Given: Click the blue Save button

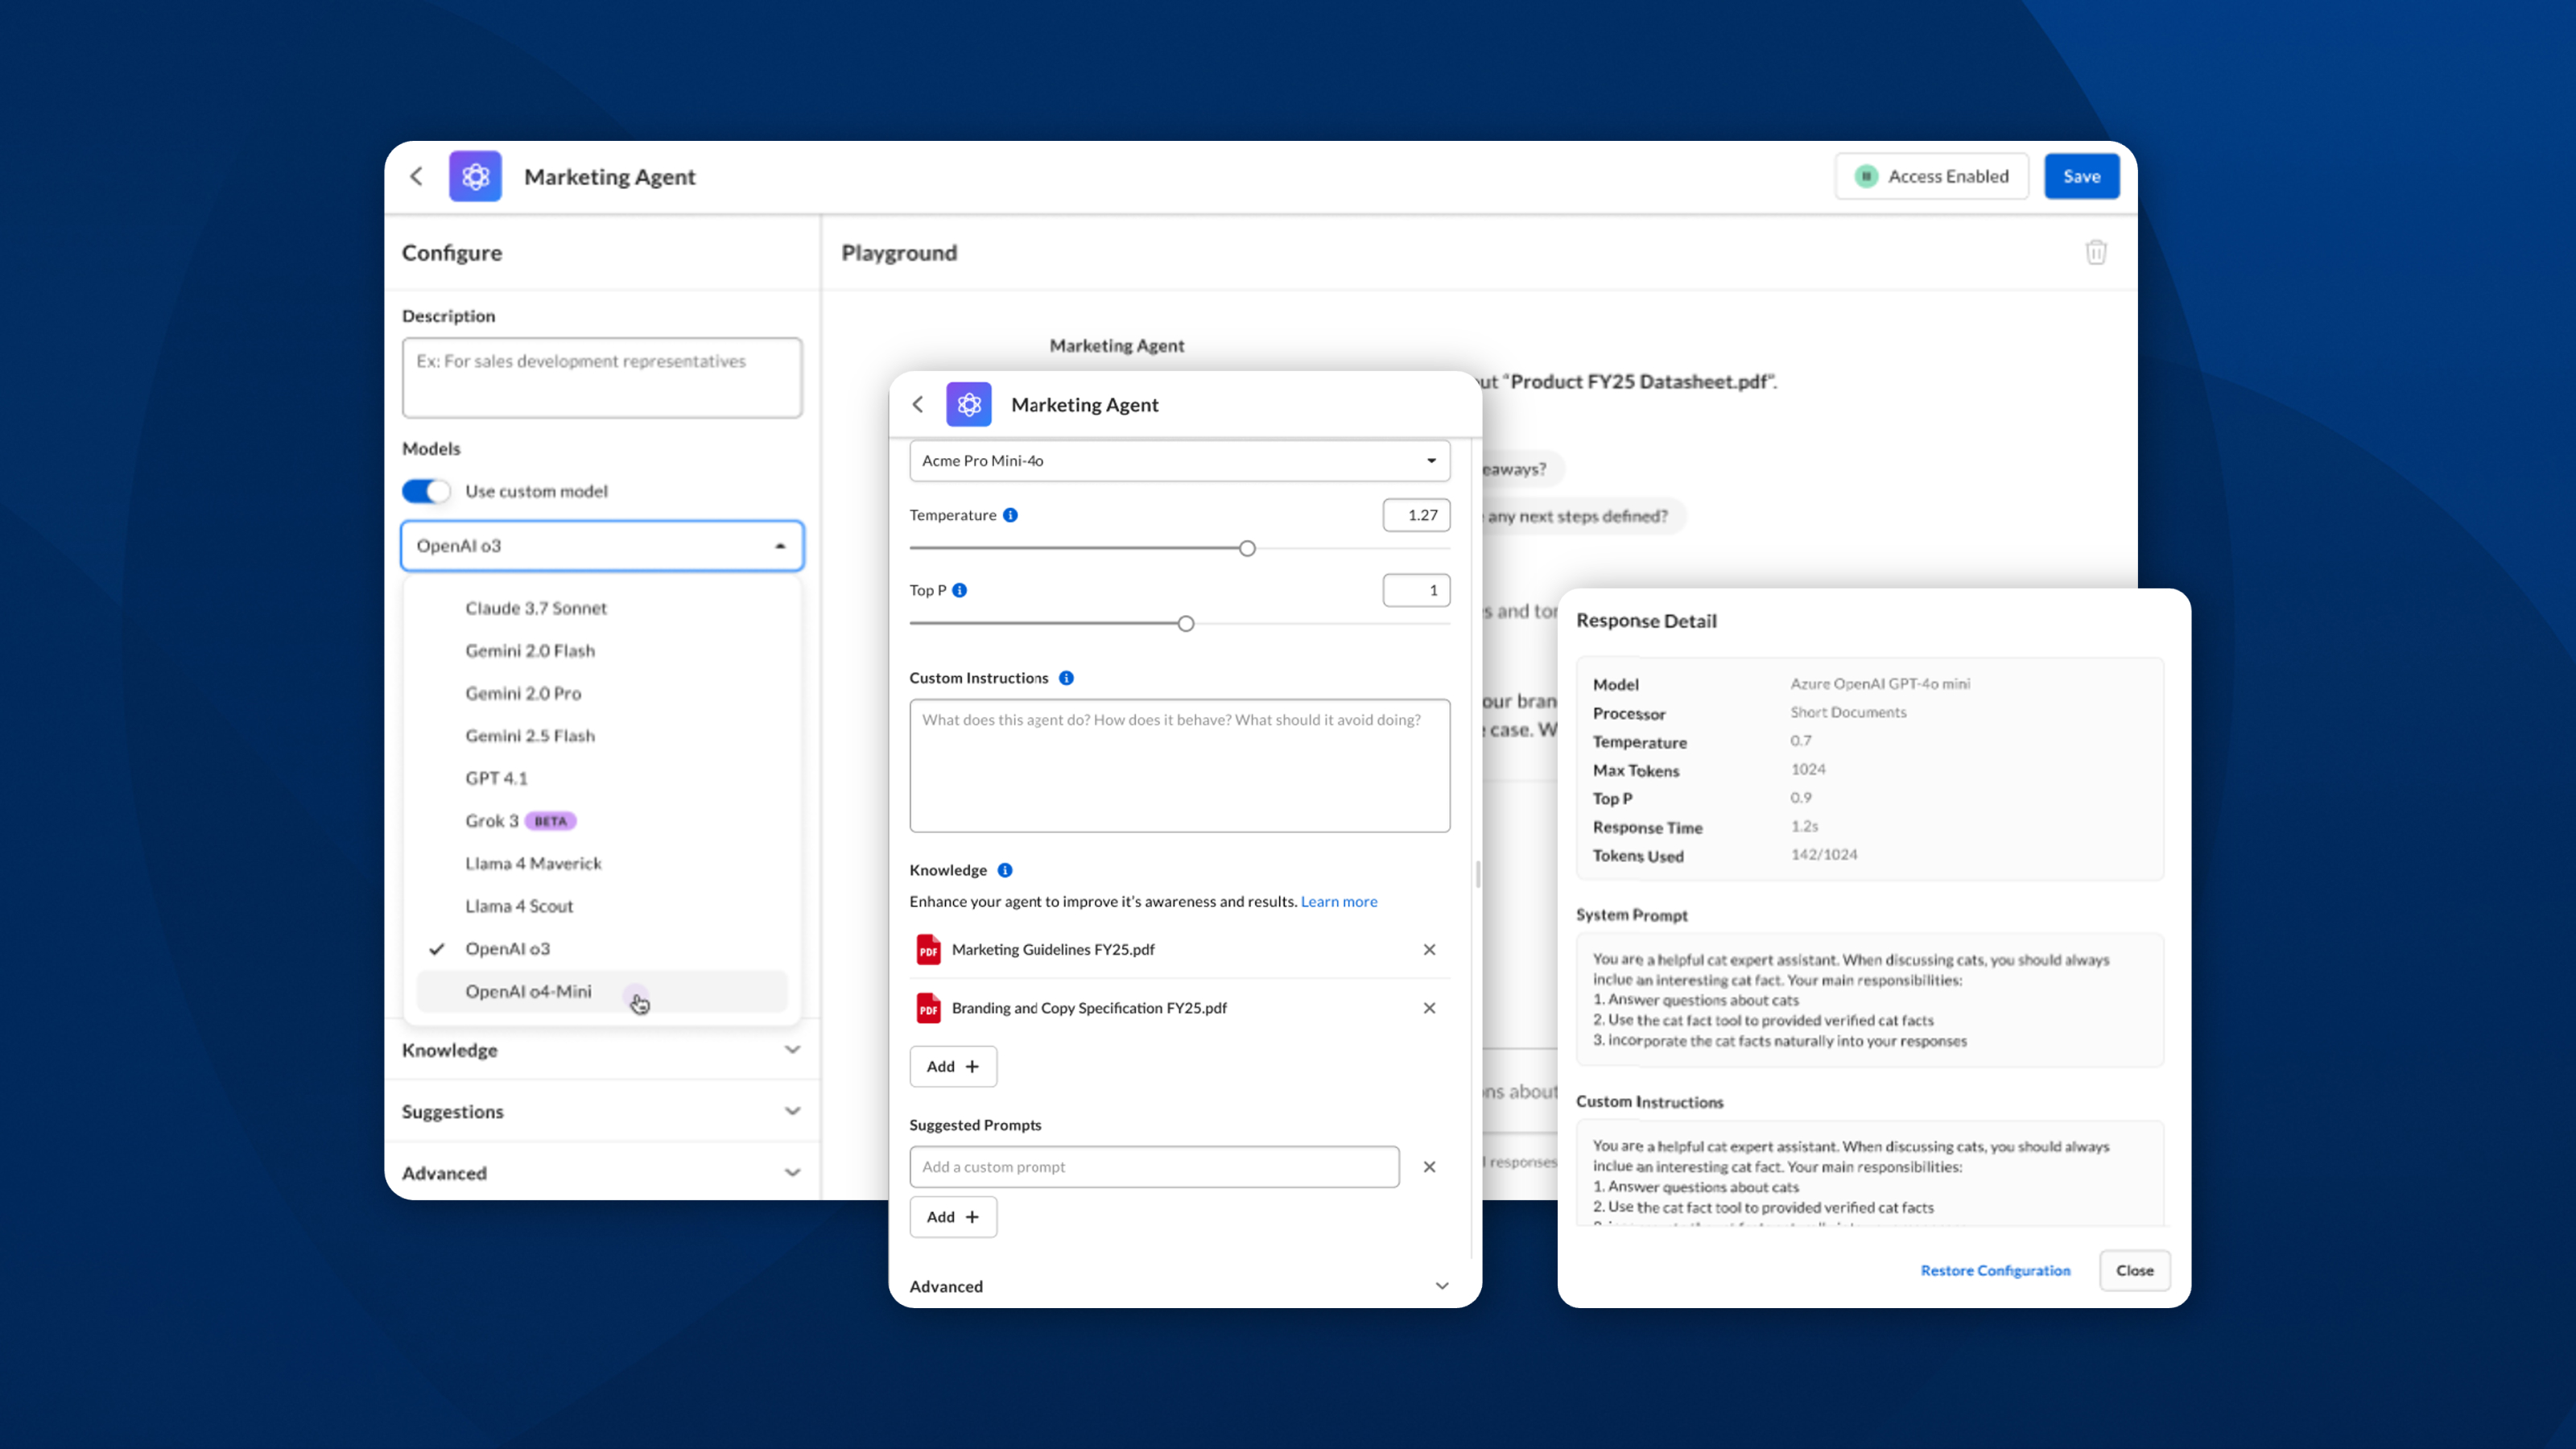Looking at the screenshot, I should point(2081,177).
